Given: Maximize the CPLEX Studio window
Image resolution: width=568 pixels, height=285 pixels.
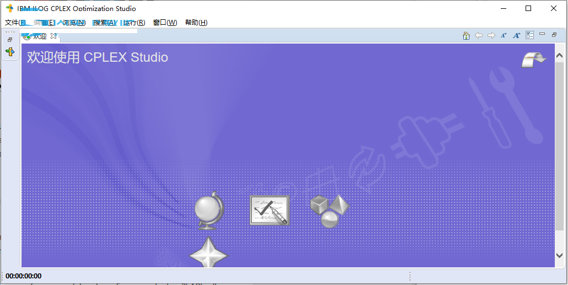Looking at the screenshot, I should [528, 8].
